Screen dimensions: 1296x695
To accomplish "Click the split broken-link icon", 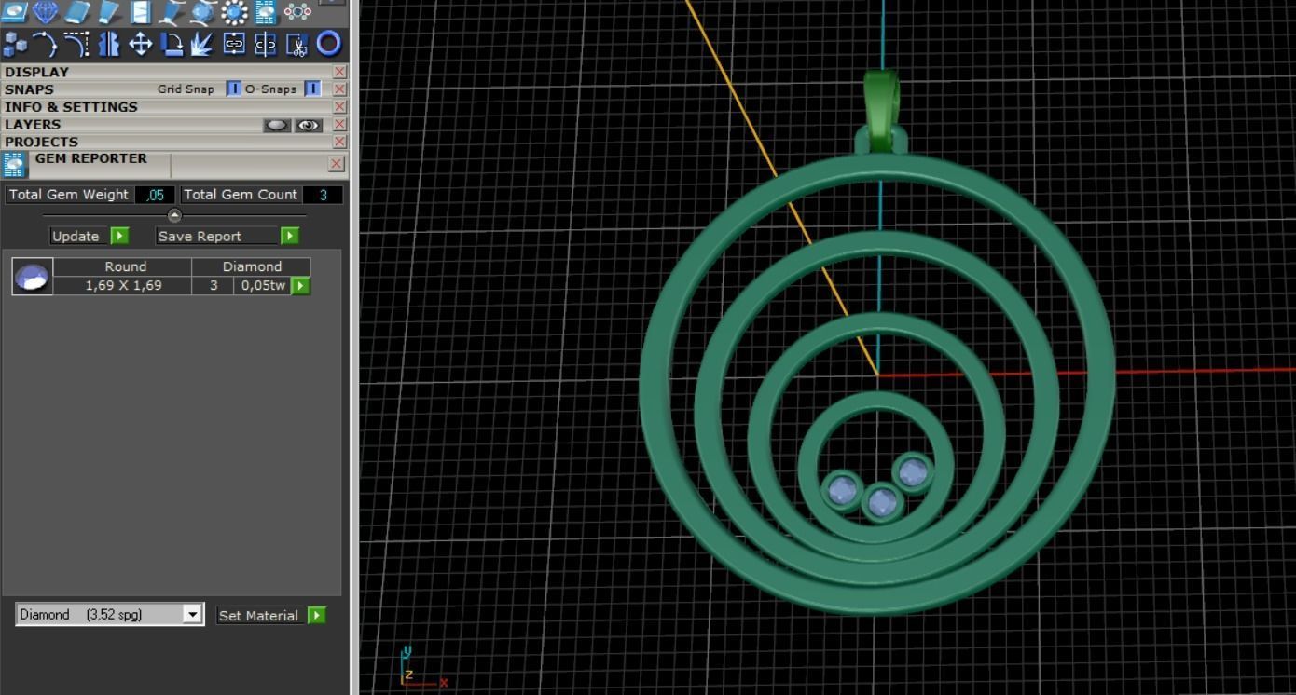I will coord(266,44).
